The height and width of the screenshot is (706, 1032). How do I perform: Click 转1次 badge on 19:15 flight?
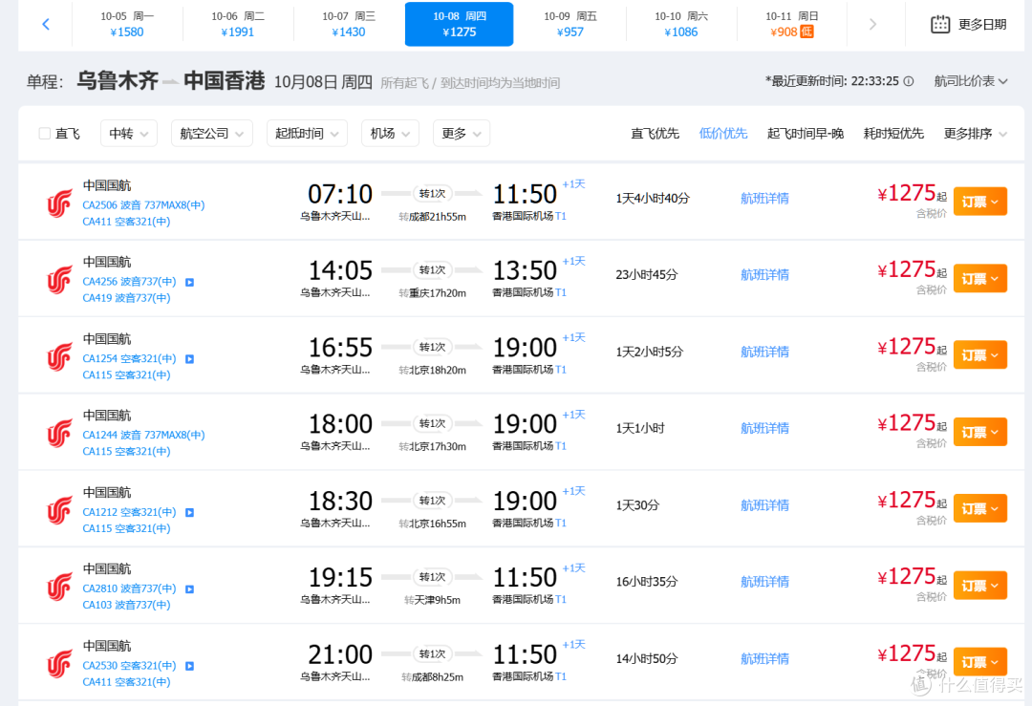[x=433, y=577]
